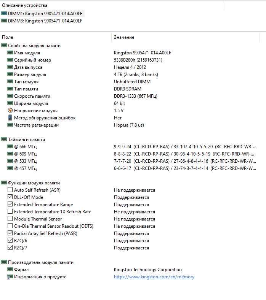This screenshot has width=266, height=300.
Task: Toggle DLL-Off Mode checkbox
Action: pyautogui.click(x=10, y=197)
